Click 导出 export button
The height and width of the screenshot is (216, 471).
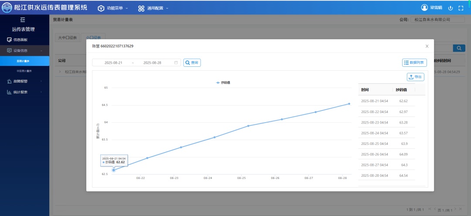point(416,77)
